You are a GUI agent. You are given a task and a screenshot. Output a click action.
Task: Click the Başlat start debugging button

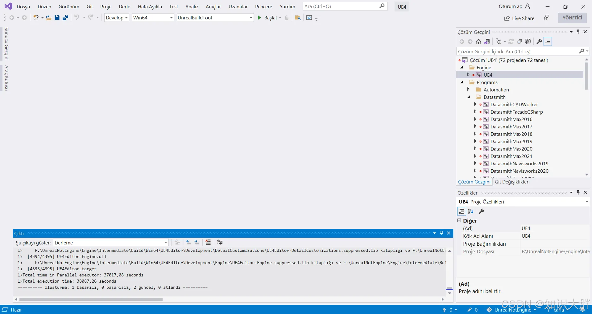coord(267,18)
